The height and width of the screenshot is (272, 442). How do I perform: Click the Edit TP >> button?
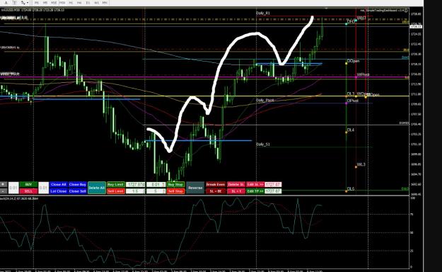tap(255, 191)
